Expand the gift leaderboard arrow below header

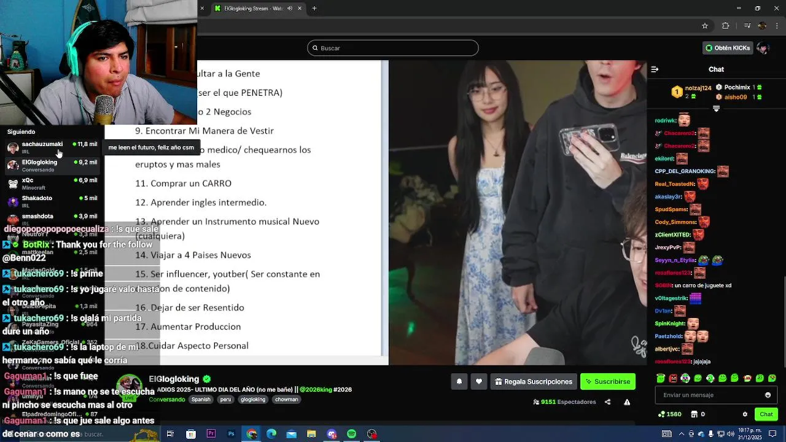click(716, 109)
